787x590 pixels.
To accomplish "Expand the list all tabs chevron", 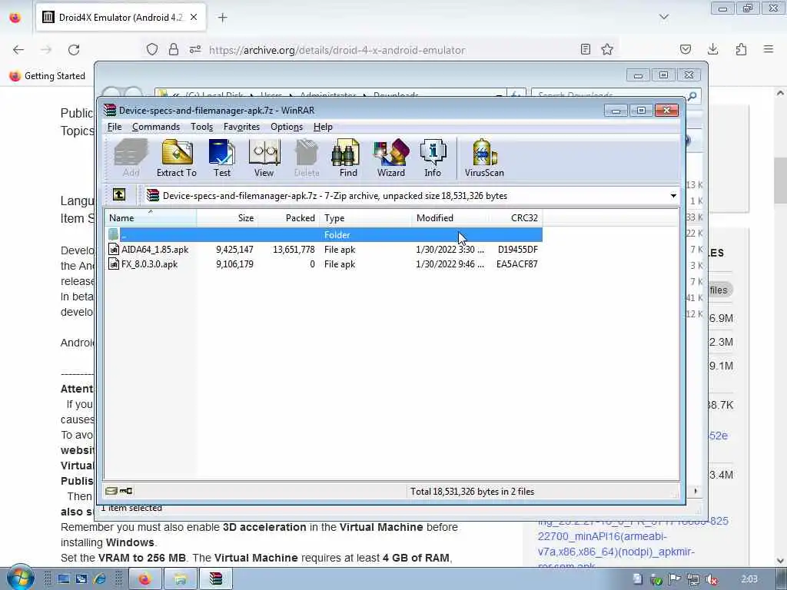I will tap(664, 17).
